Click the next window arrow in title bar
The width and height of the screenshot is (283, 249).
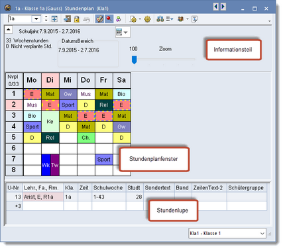tap(223, 7)
